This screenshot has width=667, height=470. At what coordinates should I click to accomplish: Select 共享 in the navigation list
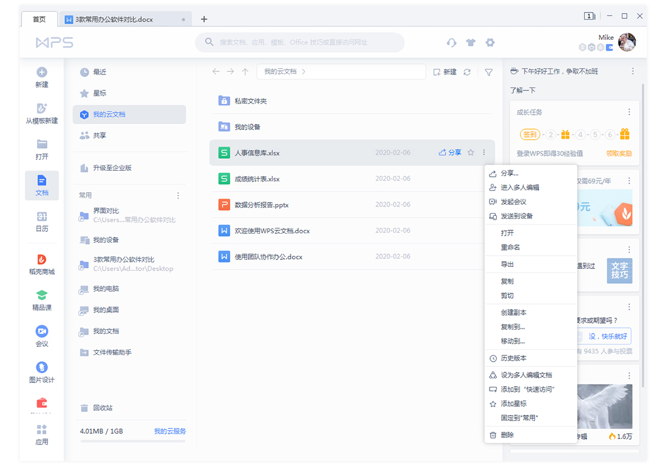(129, 136)
